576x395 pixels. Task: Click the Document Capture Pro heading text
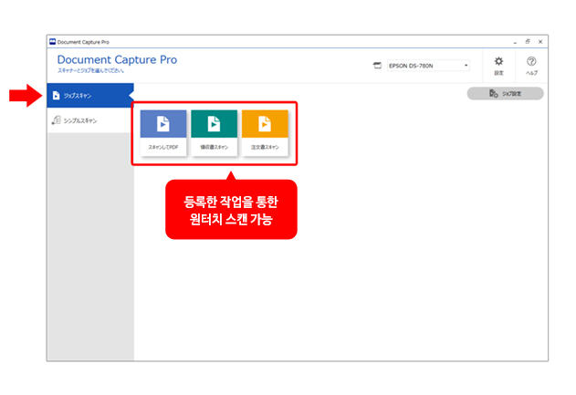(x=117, y=59)
